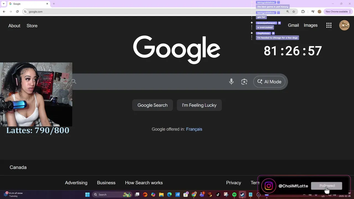Open Microsoft Teams from taskbar
The height and width of the screenshot is (199, 354).
pos(202,195)
